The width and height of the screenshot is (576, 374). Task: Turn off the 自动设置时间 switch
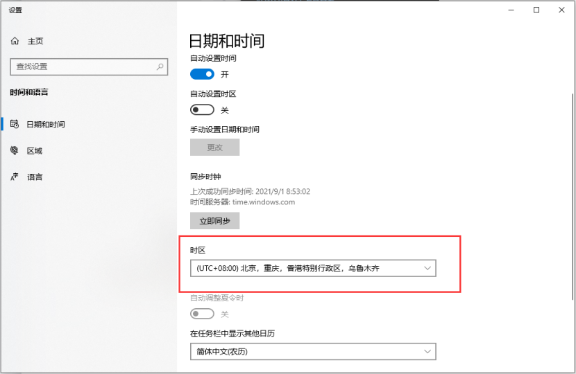202,74
